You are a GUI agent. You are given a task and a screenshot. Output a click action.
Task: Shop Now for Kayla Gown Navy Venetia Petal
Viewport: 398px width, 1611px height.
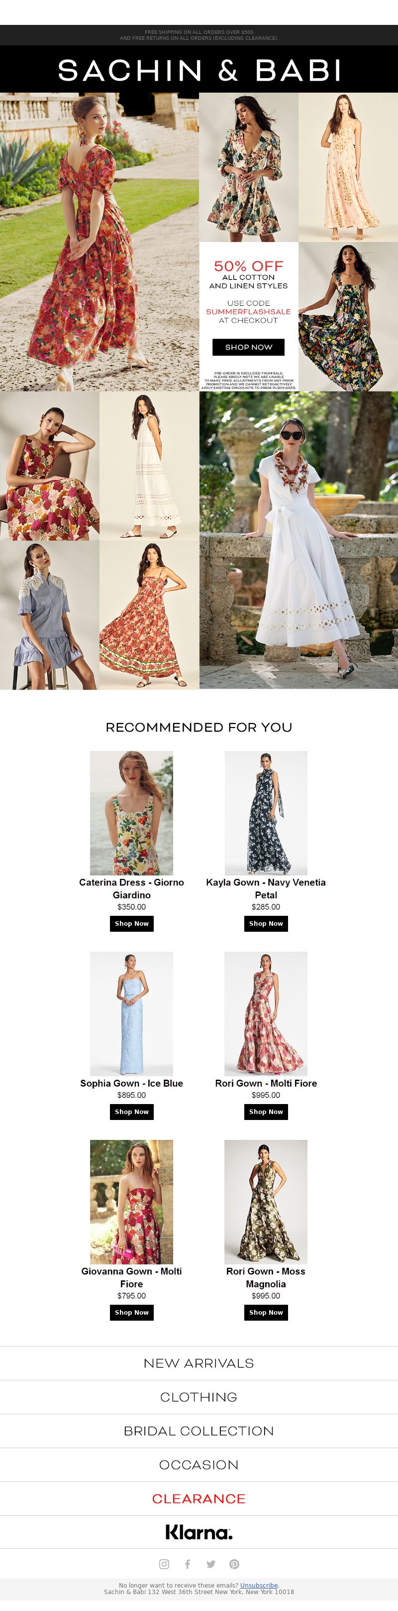[x=266, y=924]
